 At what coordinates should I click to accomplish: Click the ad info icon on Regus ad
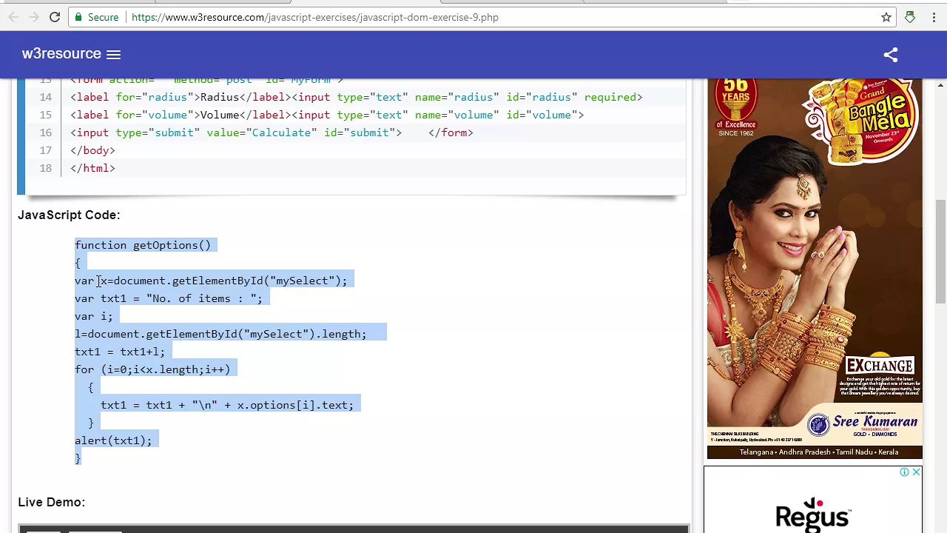click(x=904, y=472)
